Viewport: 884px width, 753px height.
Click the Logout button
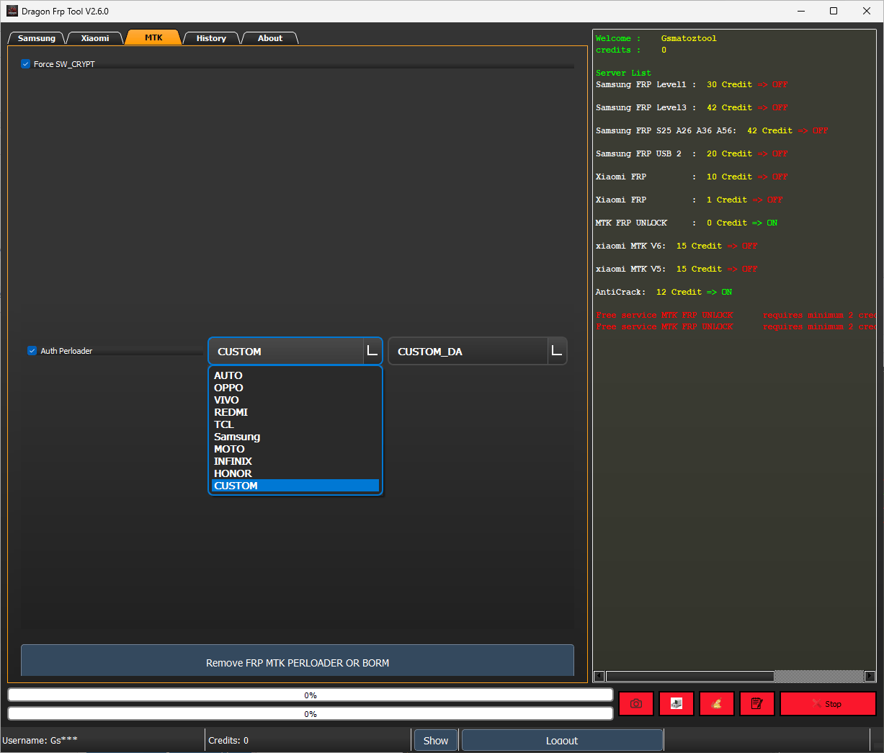point(561,740)
